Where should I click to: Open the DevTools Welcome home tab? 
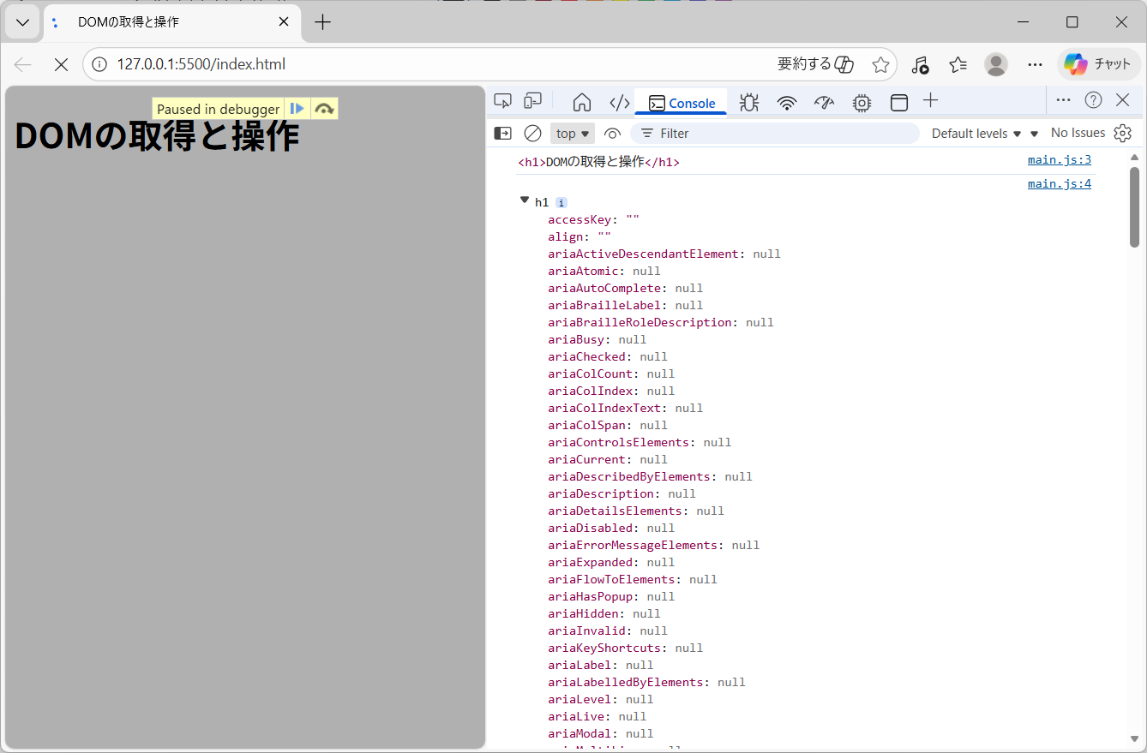coord(582,103)
